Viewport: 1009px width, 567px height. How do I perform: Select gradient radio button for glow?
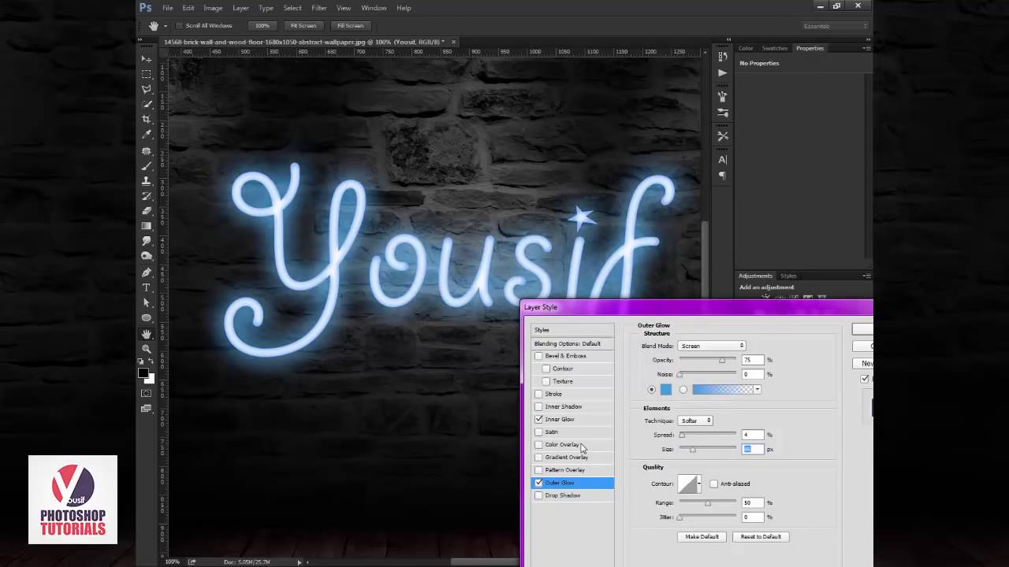pos(683,389)
